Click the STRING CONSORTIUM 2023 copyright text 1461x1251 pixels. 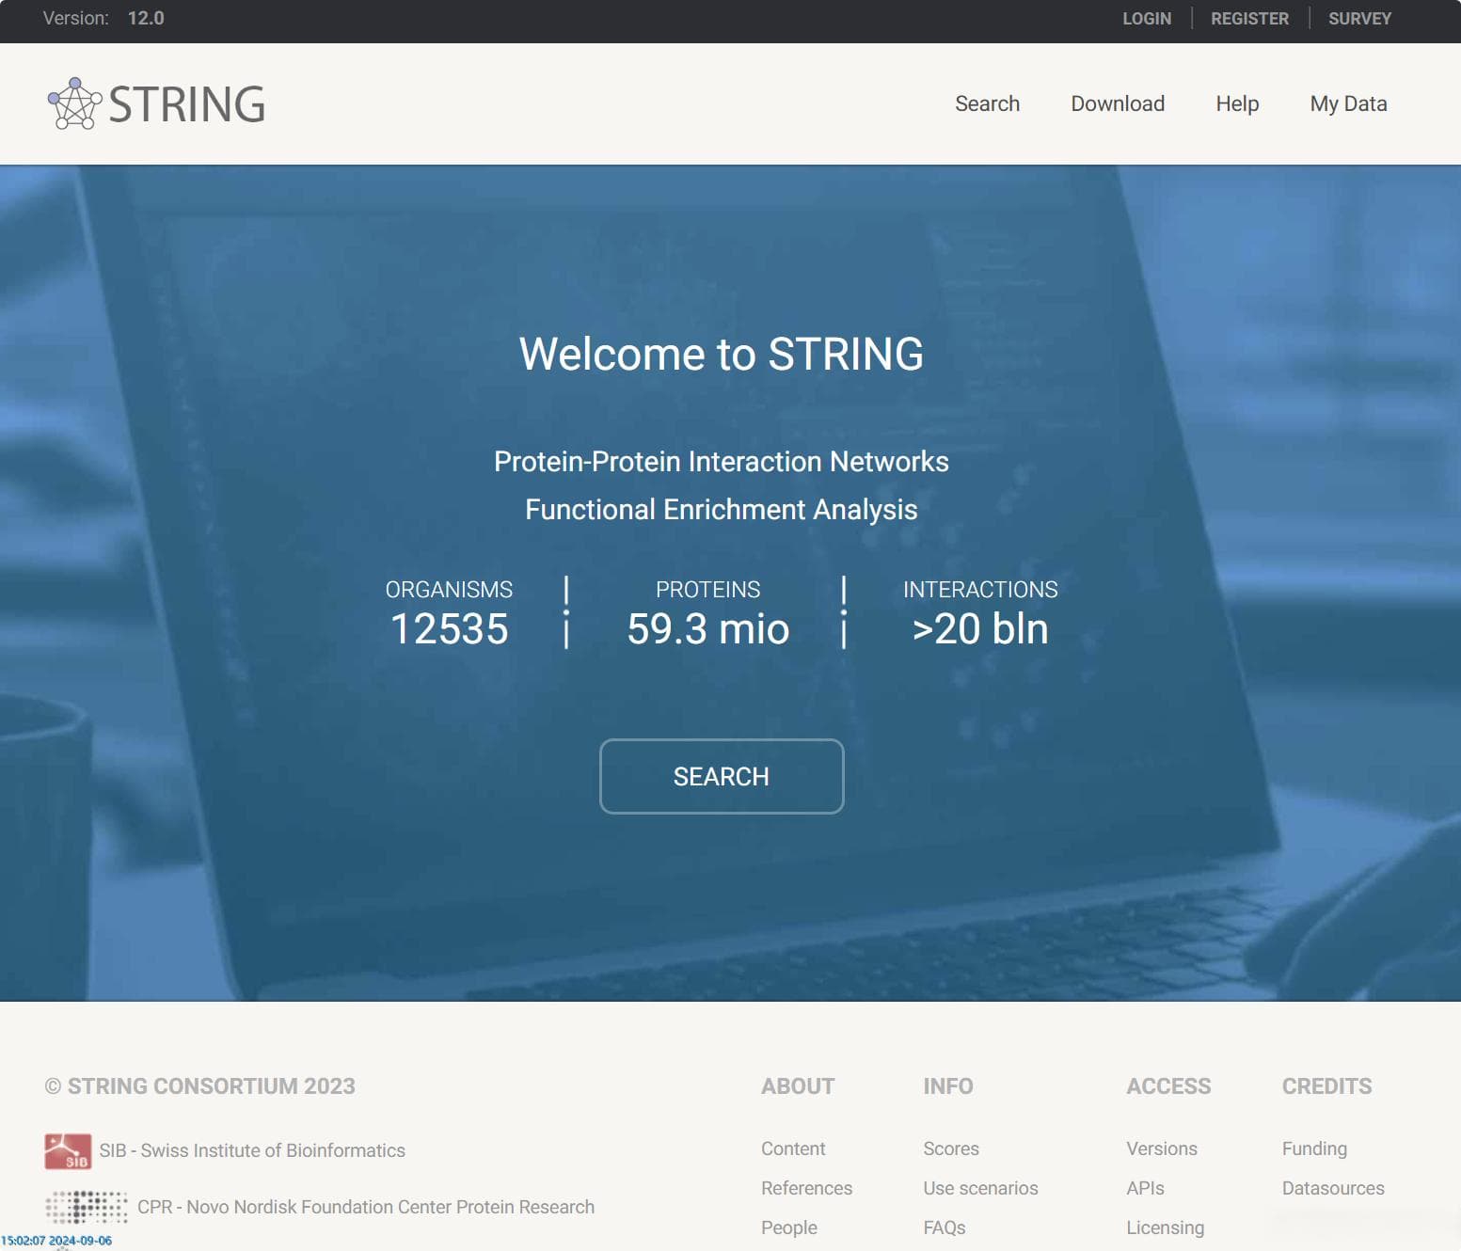(x=200, y=1086)
